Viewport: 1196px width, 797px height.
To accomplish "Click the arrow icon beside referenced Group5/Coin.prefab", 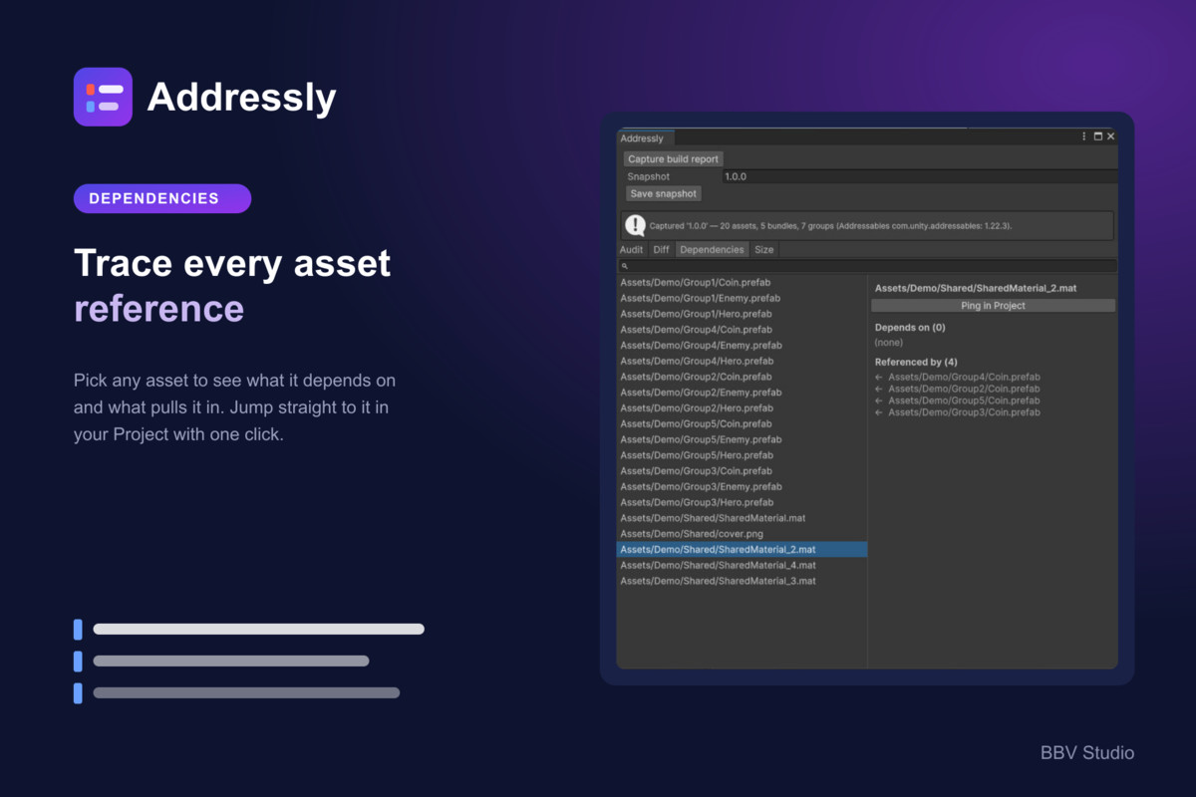I will [x=879, y=400].
